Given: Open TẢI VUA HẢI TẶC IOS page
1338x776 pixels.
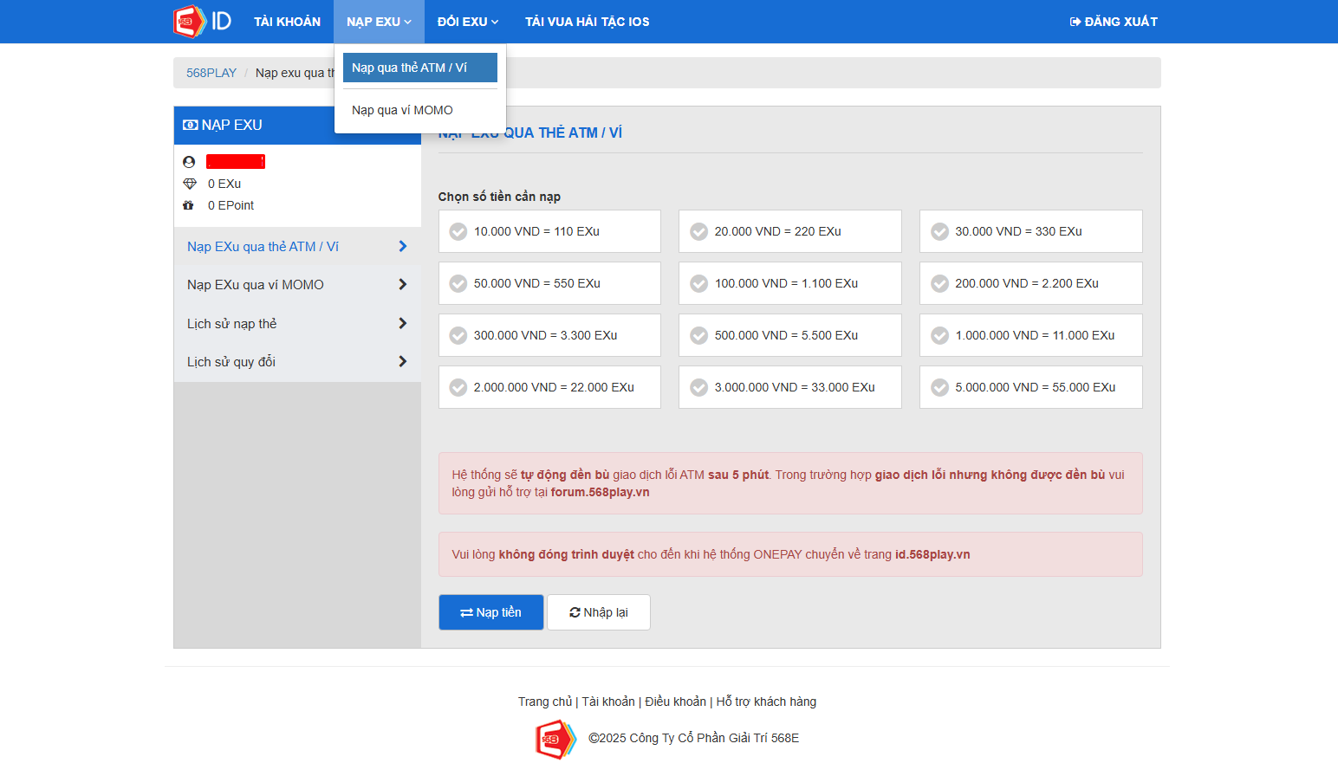Looking at the screenshot, I should [x=588, y=22].
